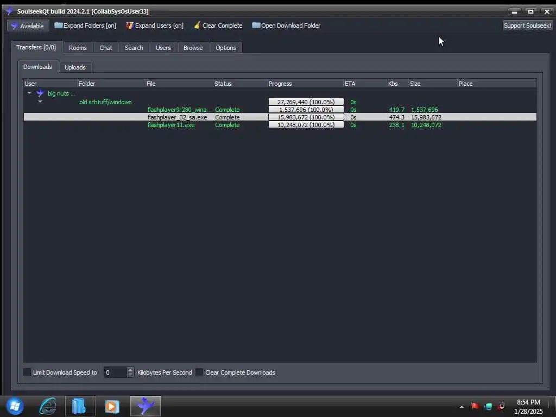556x417 pixels.
Task: Show hidden system tray icons
Action: (462, 407)
